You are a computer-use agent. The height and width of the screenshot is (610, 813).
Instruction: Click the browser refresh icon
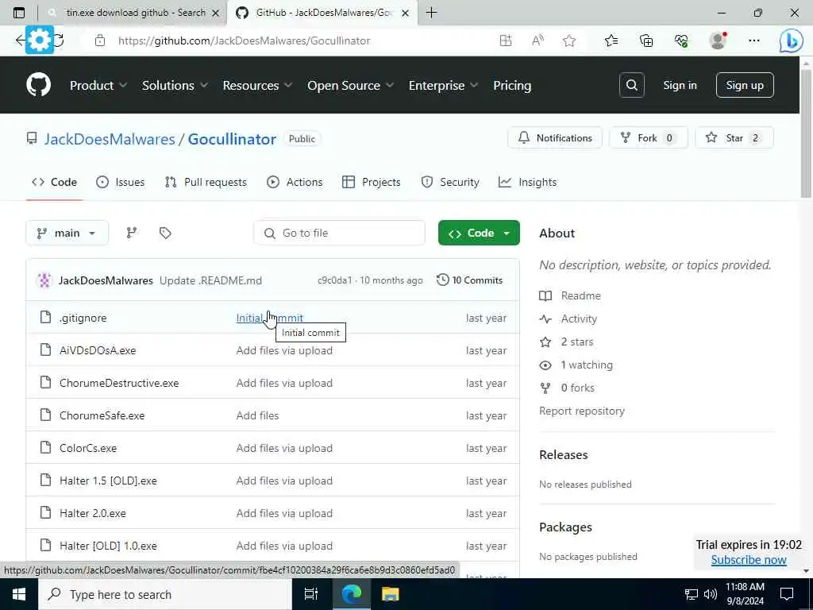tap(59, 41)
